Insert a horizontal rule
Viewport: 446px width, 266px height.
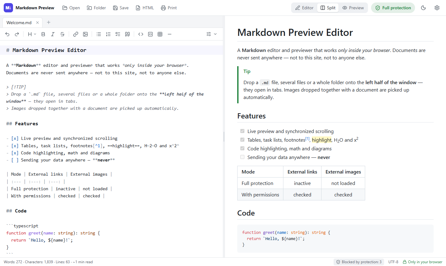pos(170,34)
